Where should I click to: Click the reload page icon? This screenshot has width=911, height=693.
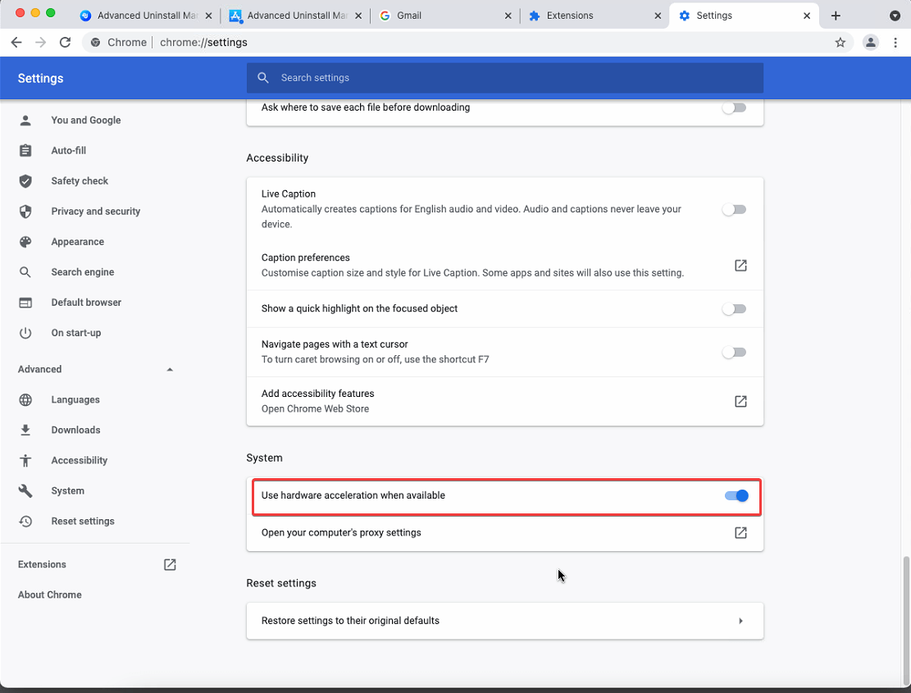click(x=66, y=43)
